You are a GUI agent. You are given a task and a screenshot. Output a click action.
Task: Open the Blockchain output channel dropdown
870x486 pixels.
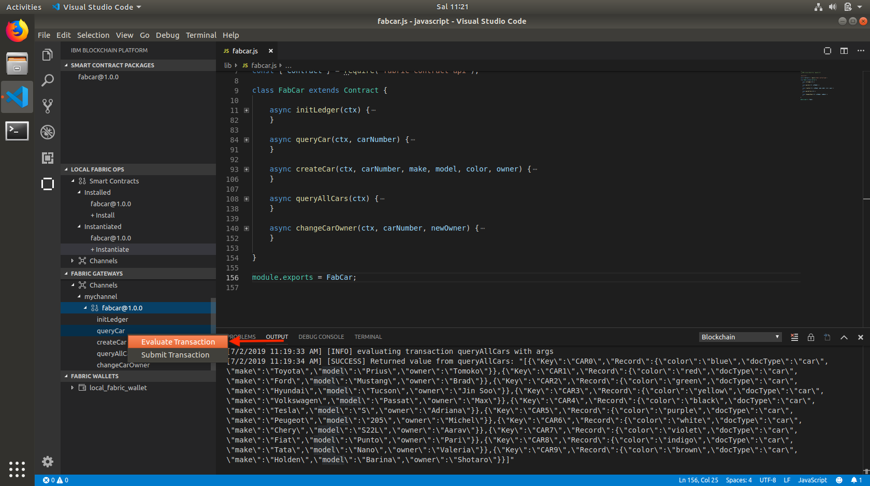pos(740,337)
